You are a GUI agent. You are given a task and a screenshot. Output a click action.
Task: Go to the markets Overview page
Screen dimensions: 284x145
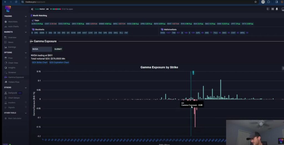12,37
